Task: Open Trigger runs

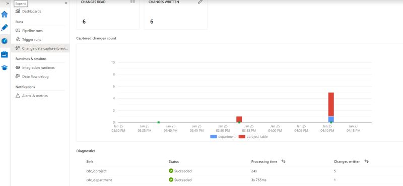Action: pyautogui.click(x=31, y=40)
